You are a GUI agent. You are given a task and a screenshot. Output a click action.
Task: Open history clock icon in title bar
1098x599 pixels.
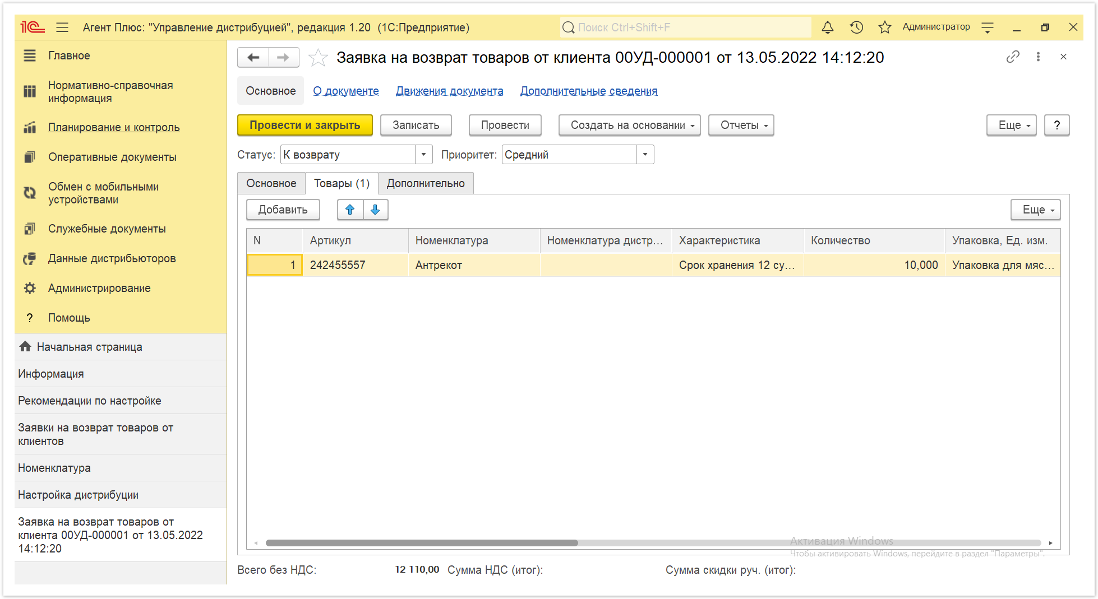(856, 27)
